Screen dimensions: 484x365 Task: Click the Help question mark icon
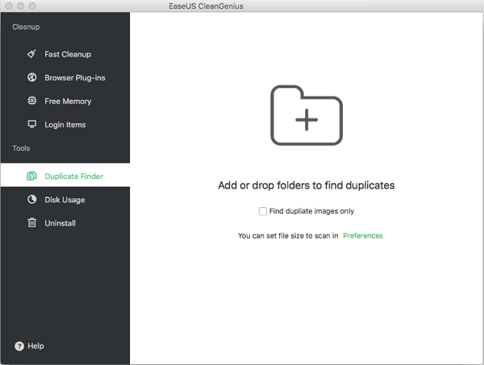(x=19, y=346)
